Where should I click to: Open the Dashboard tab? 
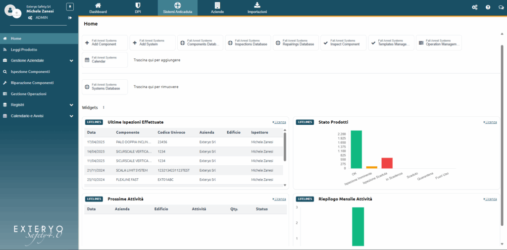pos(98,8)
